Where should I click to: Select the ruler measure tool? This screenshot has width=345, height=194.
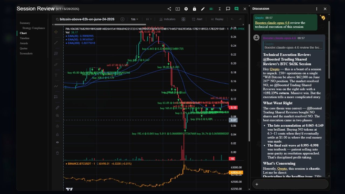coord(57,108)
